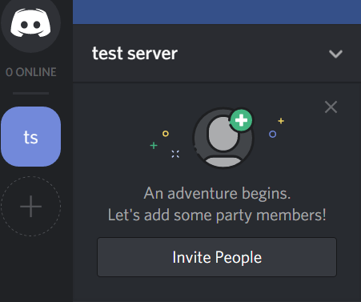Screen dimensions: 361x302
Task: Select the "ts" server icon
Action: click(30, 136)
